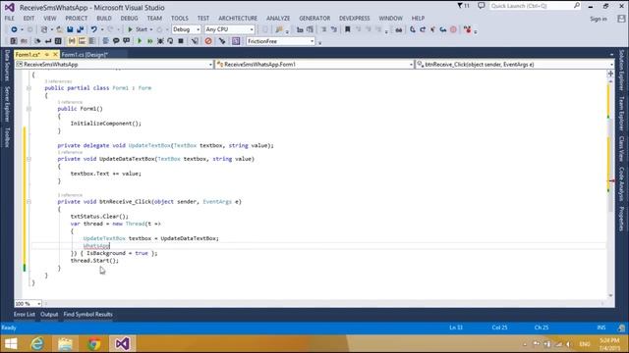Open Google Chrome from the taskbar
This screenshot has height=353, width=629.
click(x=94, y=344)
